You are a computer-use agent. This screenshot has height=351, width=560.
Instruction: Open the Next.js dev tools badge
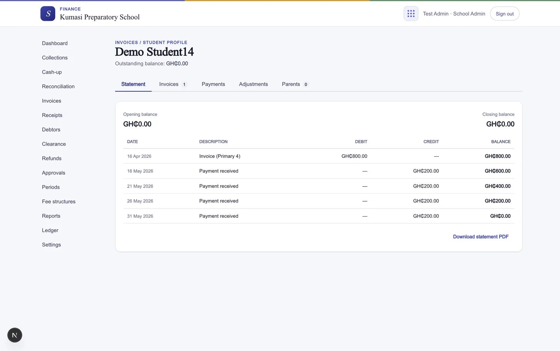click(15, 335)
